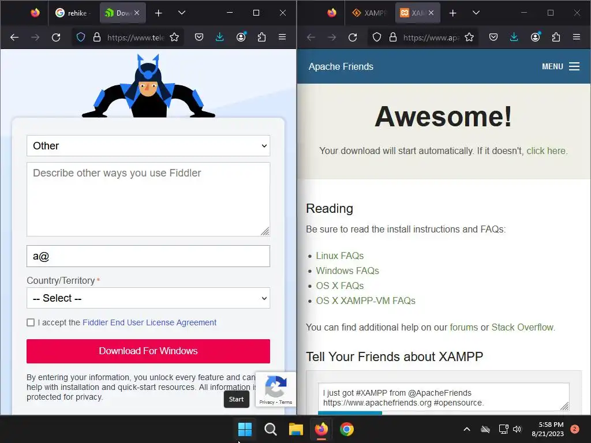Bookmark the Apache Friends page with star

[469, 37]
